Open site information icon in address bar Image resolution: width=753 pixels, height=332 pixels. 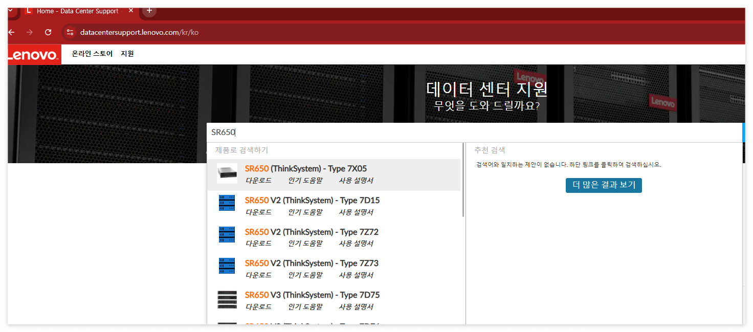(70, 32)
